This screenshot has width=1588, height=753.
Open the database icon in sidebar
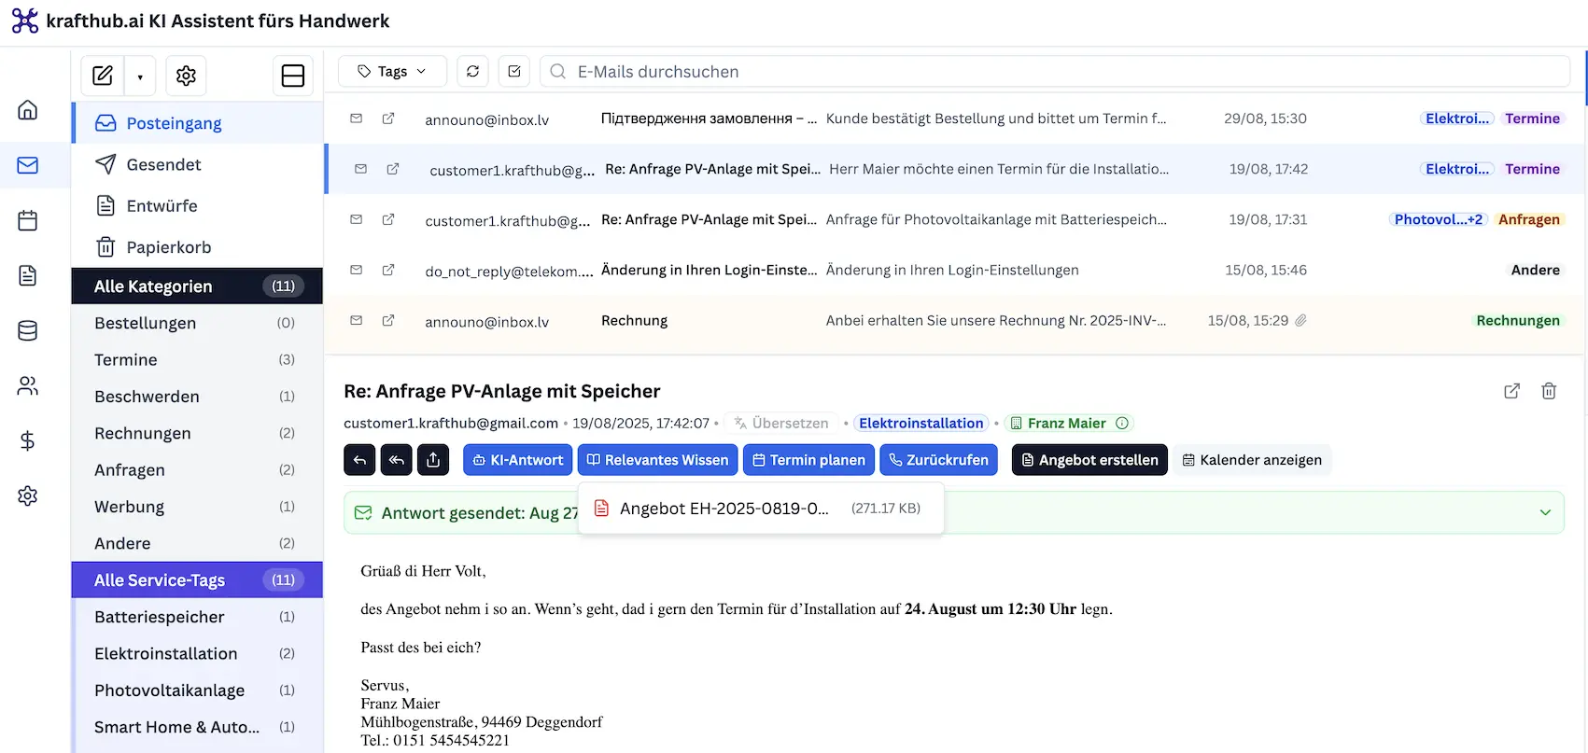[x=28, y=330]
